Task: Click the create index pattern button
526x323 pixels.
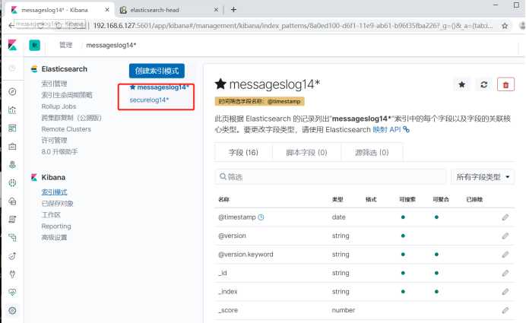Action: tap(157, 71)
